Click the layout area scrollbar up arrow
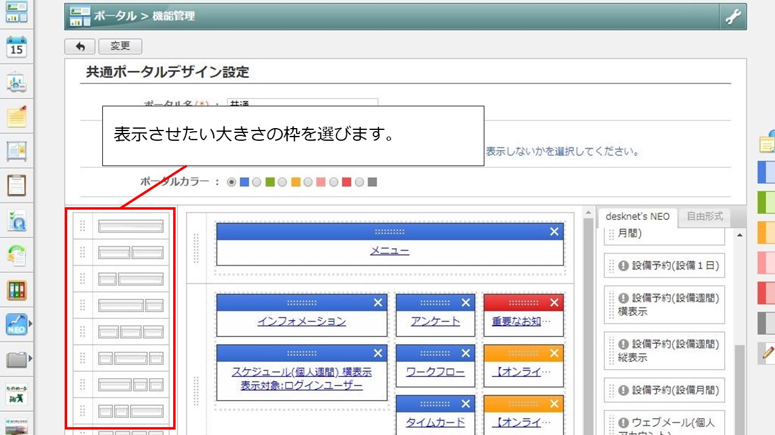 [x=587, y=213]
